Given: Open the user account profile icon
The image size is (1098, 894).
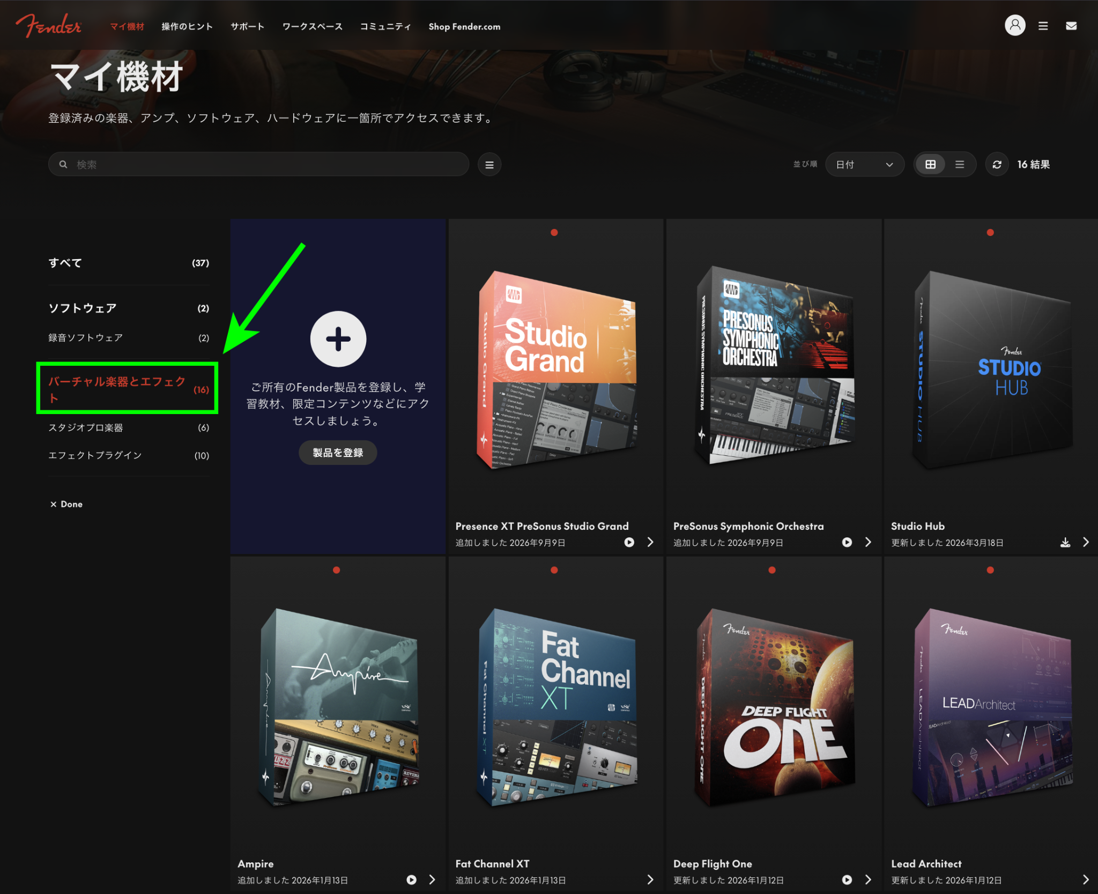Looking at the screenshot, I should pyautogui.click(x=1014, y=26).
